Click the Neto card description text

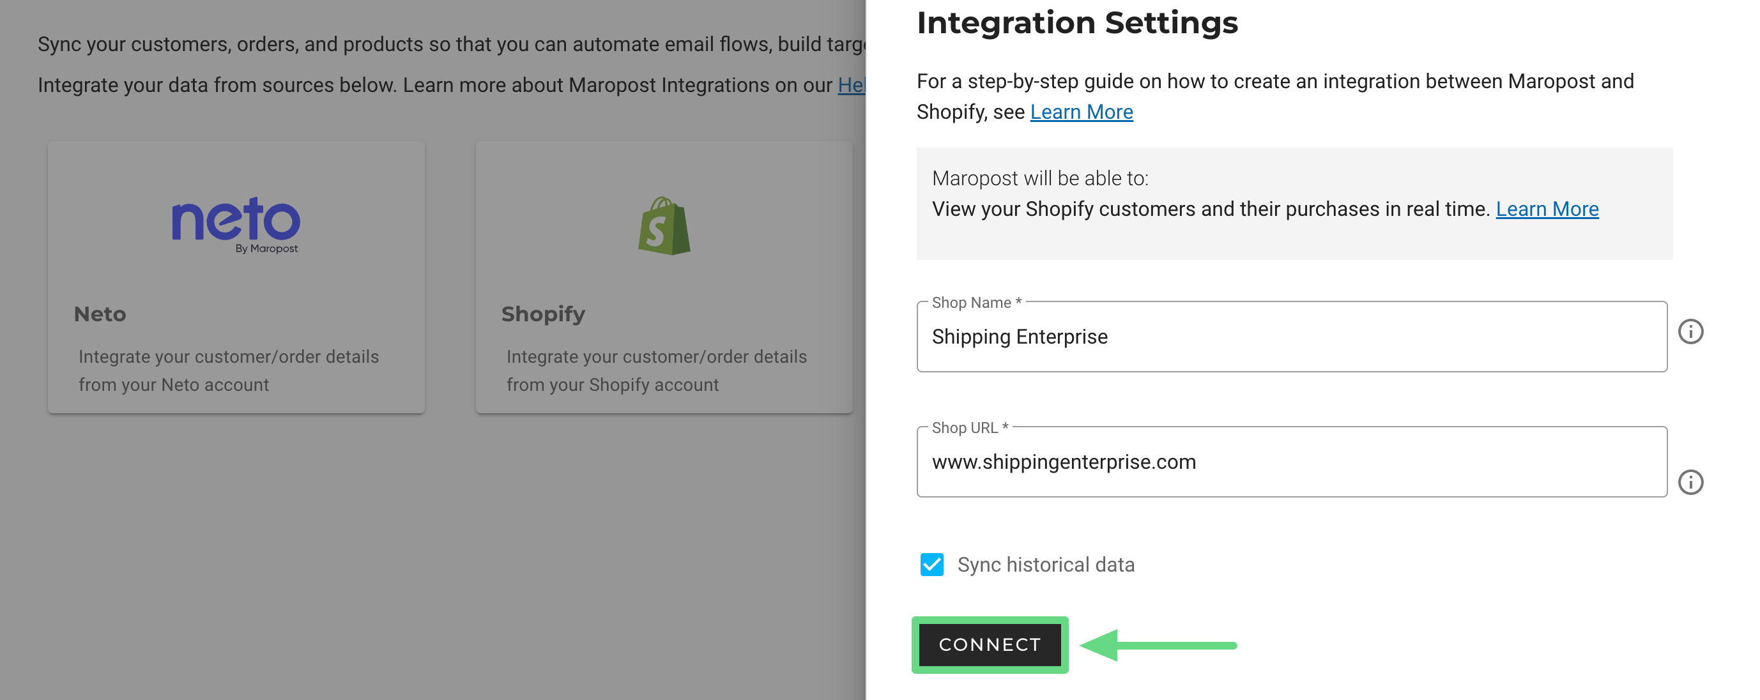(x=228, y=371)
